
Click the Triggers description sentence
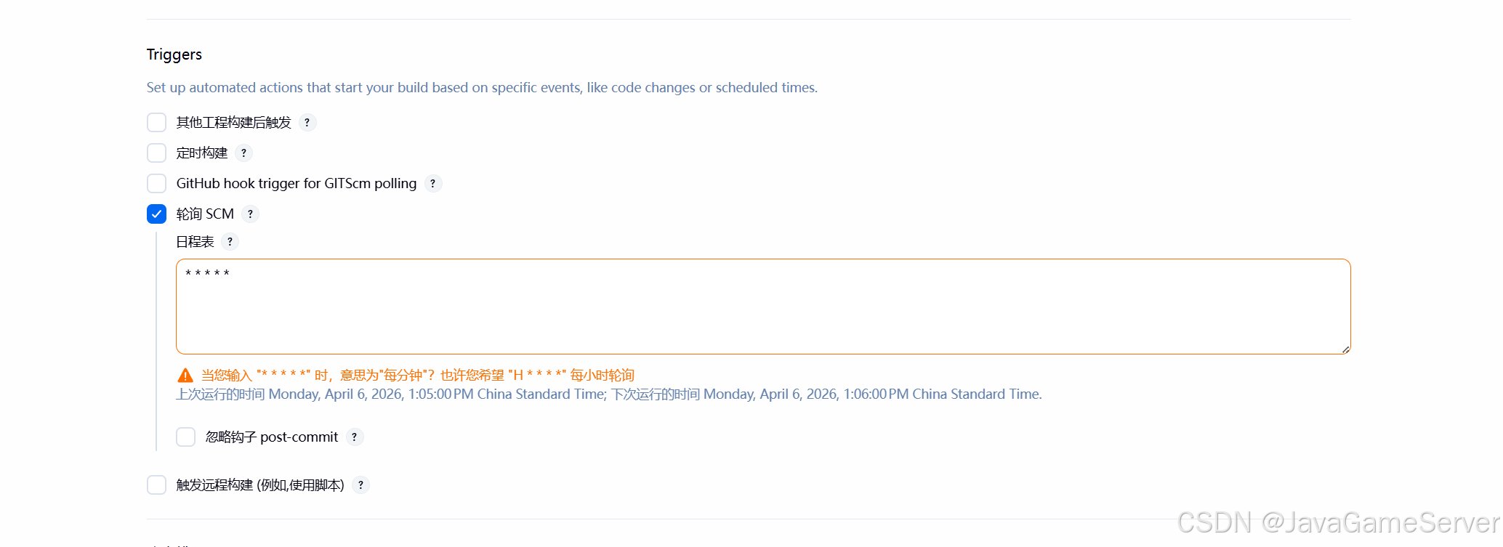pyautogui.click(x=482, y=88)
